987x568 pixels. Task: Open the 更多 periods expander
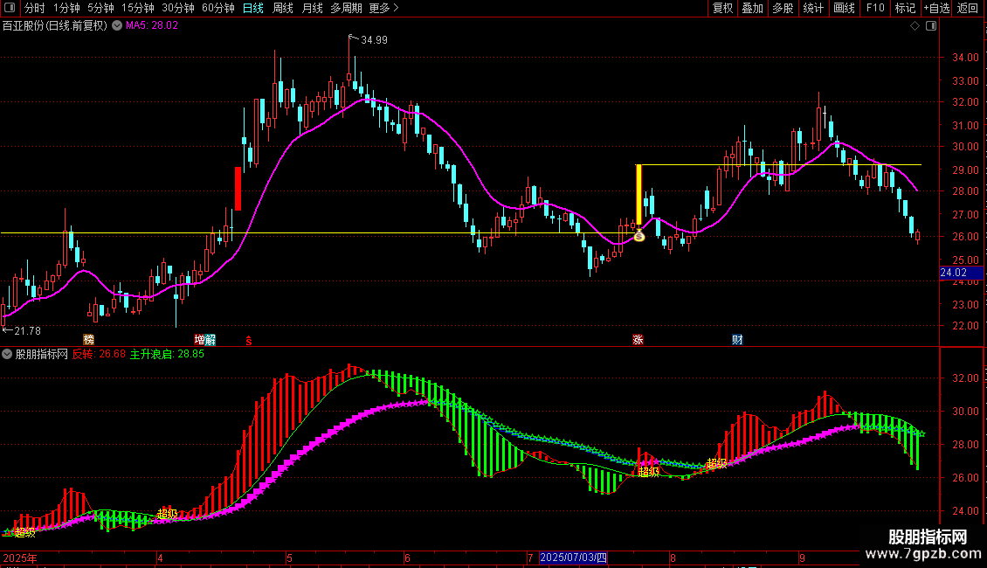point(383,9)
